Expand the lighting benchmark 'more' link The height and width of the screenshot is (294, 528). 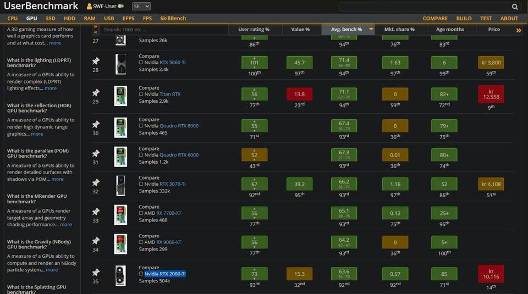[x=51, y=88]
